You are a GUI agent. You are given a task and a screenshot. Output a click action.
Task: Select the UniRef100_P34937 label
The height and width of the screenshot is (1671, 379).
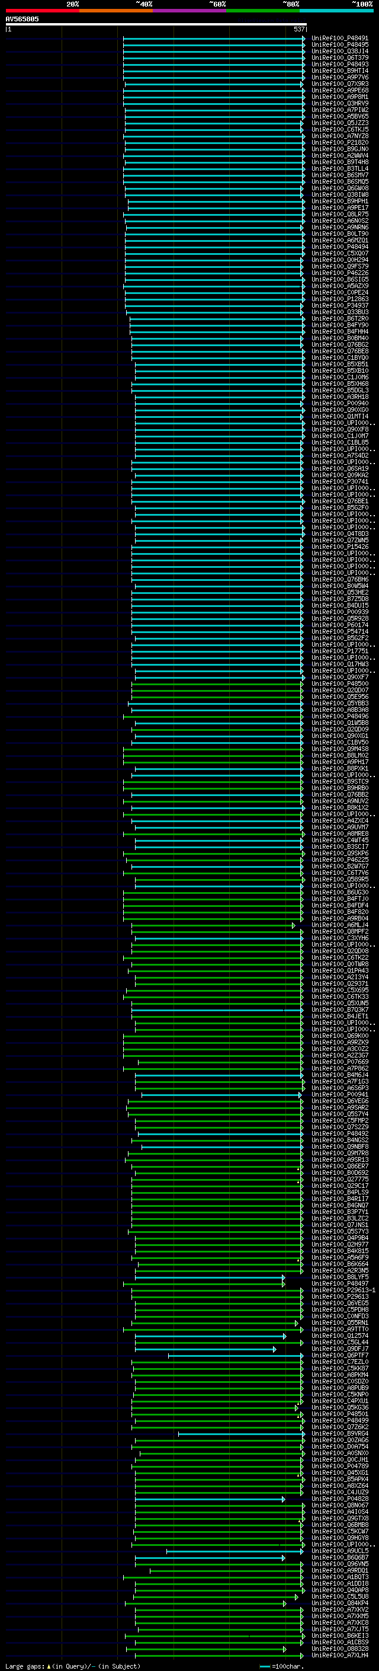pyautogui.click(x=339, y=305)
